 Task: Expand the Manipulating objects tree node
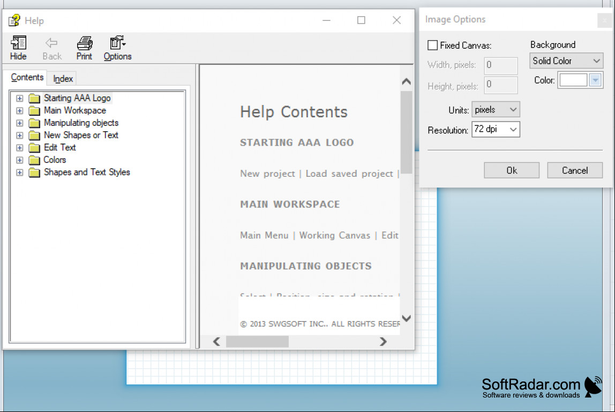20,123
